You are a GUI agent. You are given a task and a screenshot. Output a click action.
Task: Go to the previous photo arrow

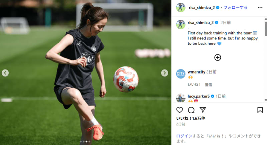coord(5,73)
